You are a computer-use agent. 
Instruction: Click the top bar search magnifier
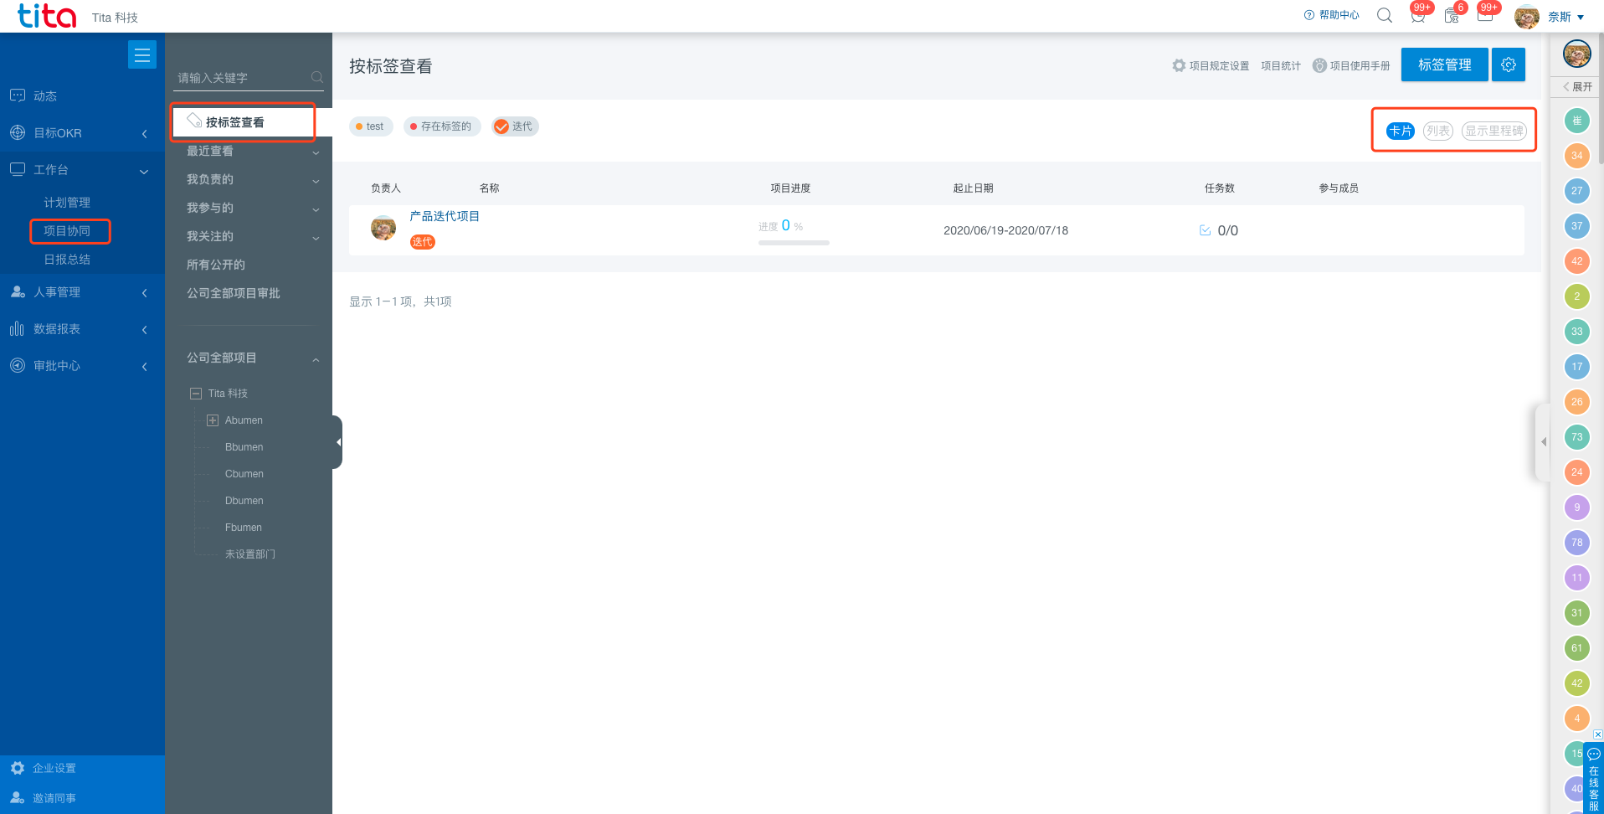1385,15
